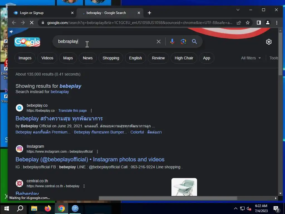Open options for central.co.th result

pyautogui.click(x=84, y=186)
